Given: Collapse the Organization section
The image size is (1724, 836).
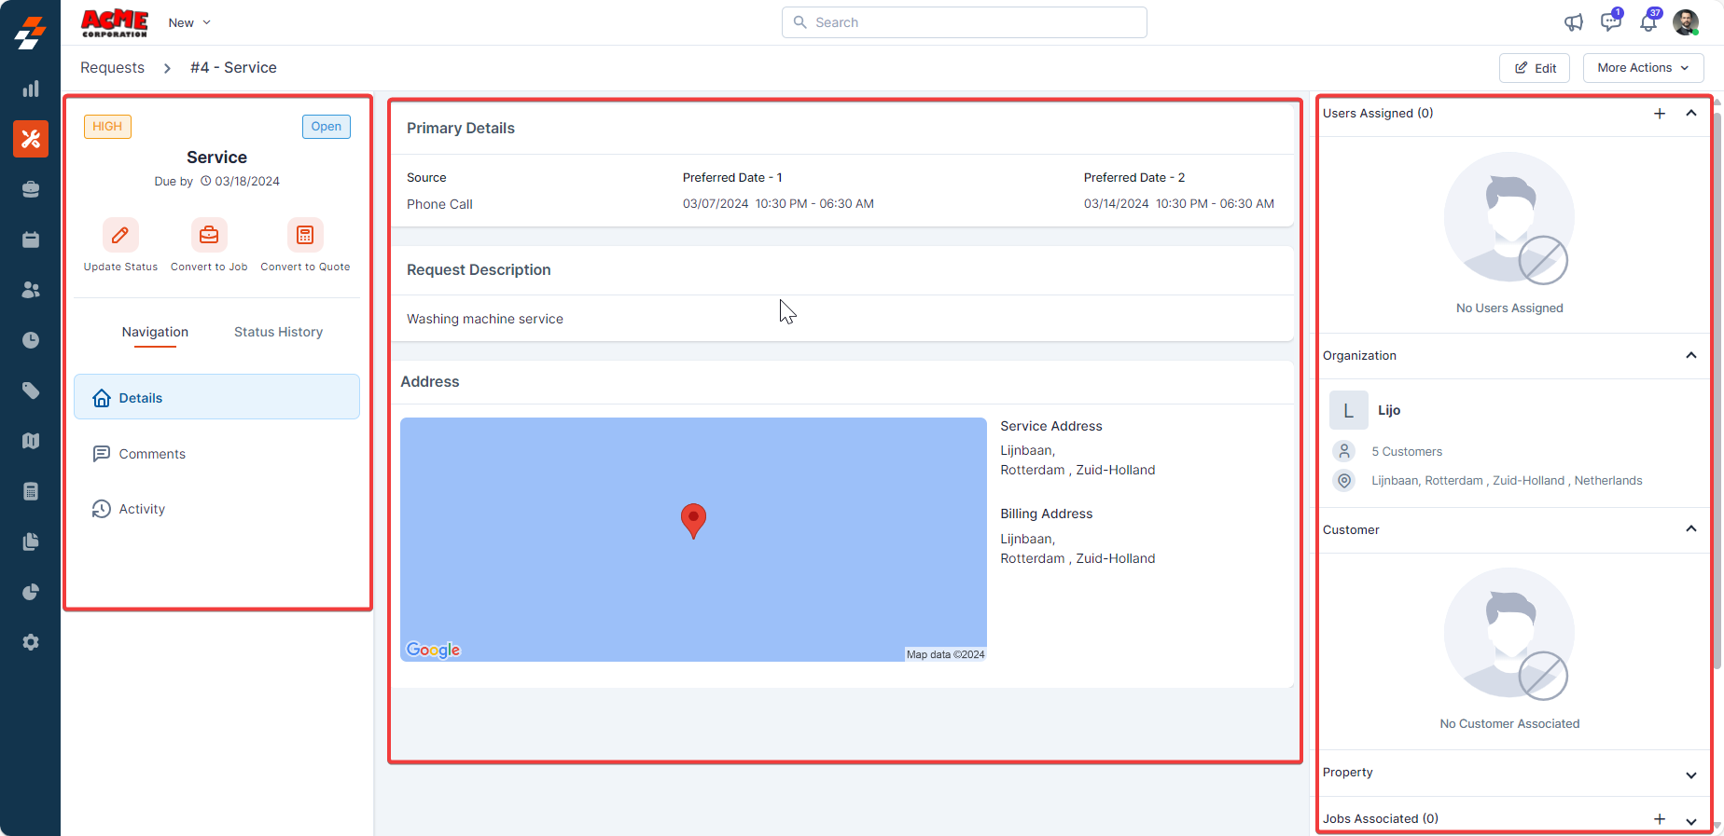Looking at the screenshot, I should (x=1691, y=355).
